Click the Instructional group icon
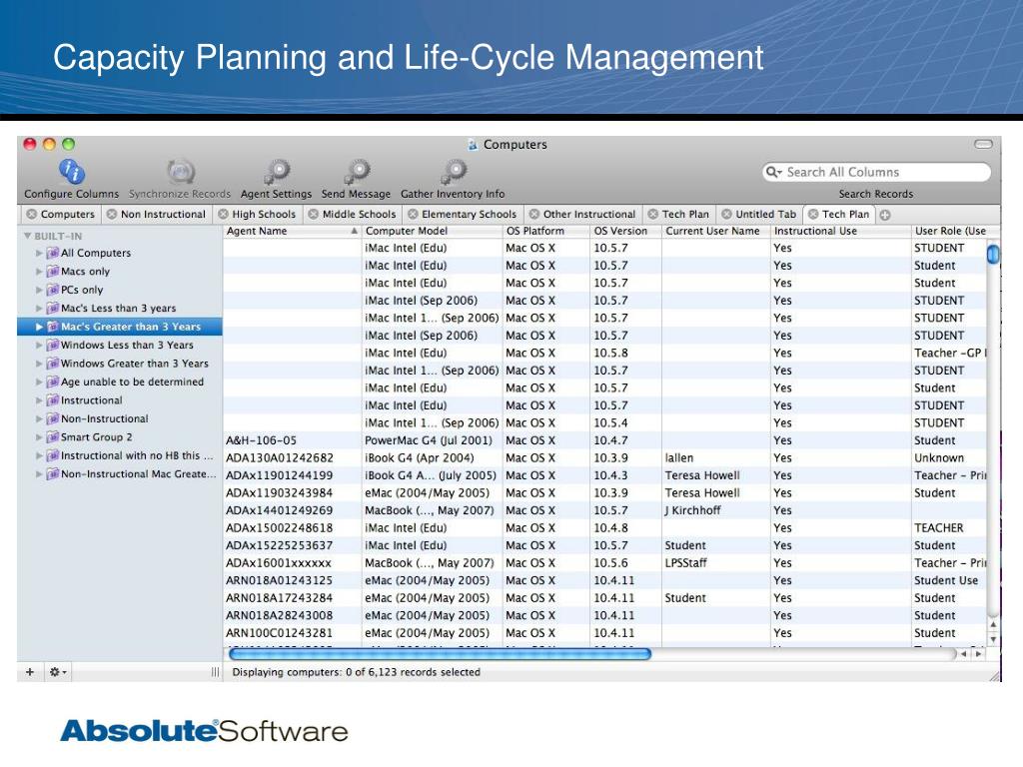This screenshot has height=767, width=1023. tap(53, 400)
